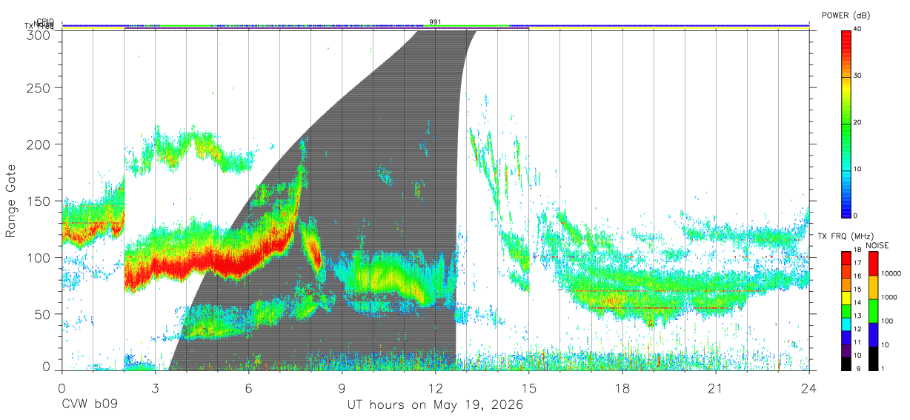The height and width of the screenshot is (420, 910).
Task: Click the UT hours on May 19, 2026 title
Action: coord(435,405)
